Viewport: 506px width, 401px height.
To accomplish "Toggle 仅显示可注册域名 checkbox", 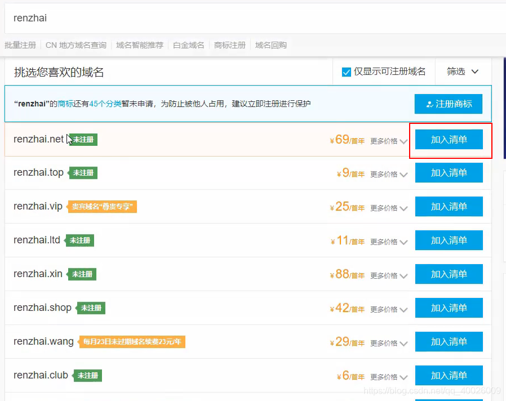I will (x=347, y=72).
